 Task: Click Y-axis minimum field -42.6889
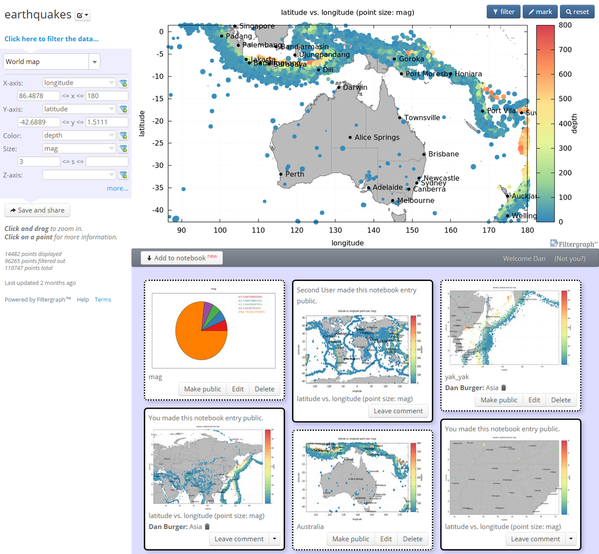(39, 122)
